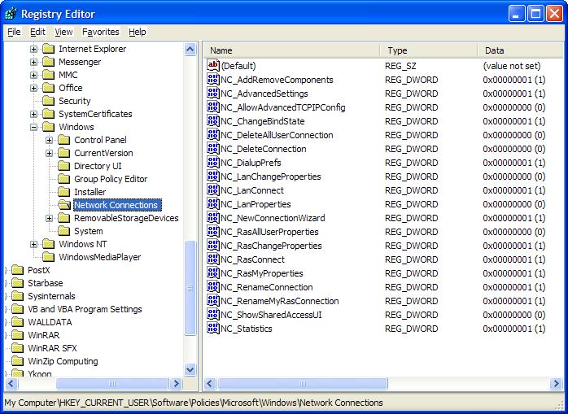The width and height of the screenshot is (568, 414).
Task: Collapse the Windows key node
Action: point(33,127)
